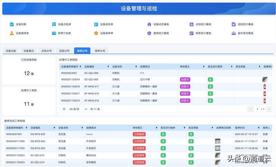The image size is (276, 167).
Task: Open 点检统计看板 chart icon
Action: tap(191, 24)
